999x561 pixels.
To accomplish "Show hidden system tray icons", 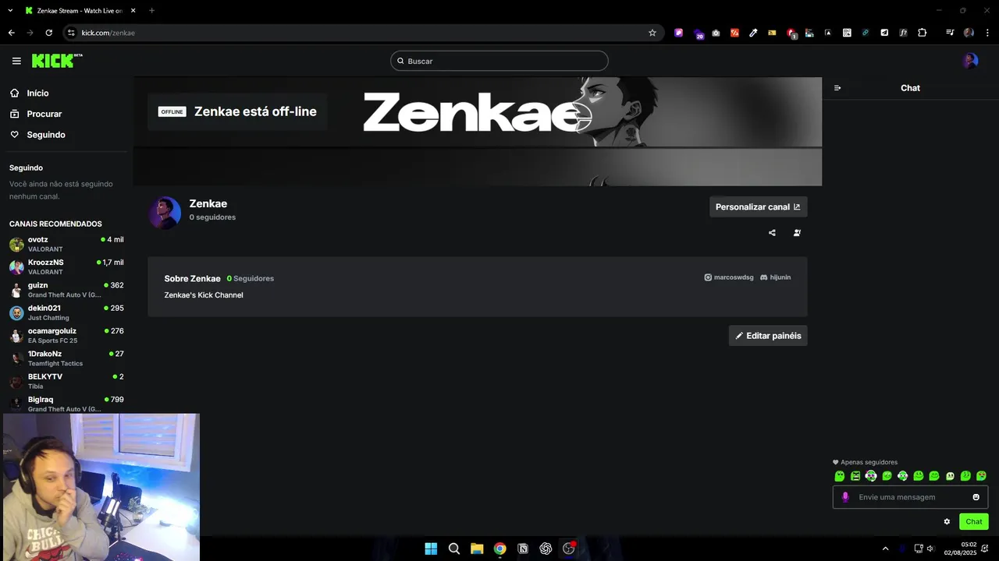I will coord(885,549).
